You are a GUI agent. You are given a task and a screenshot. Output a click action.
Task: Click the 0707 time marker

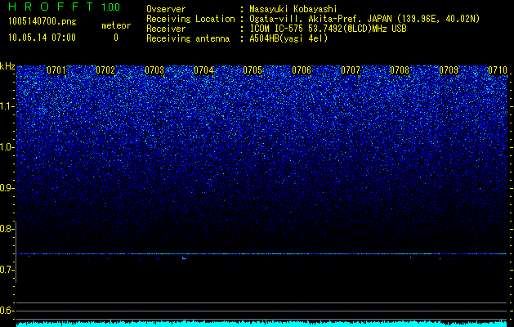point(351,70)
